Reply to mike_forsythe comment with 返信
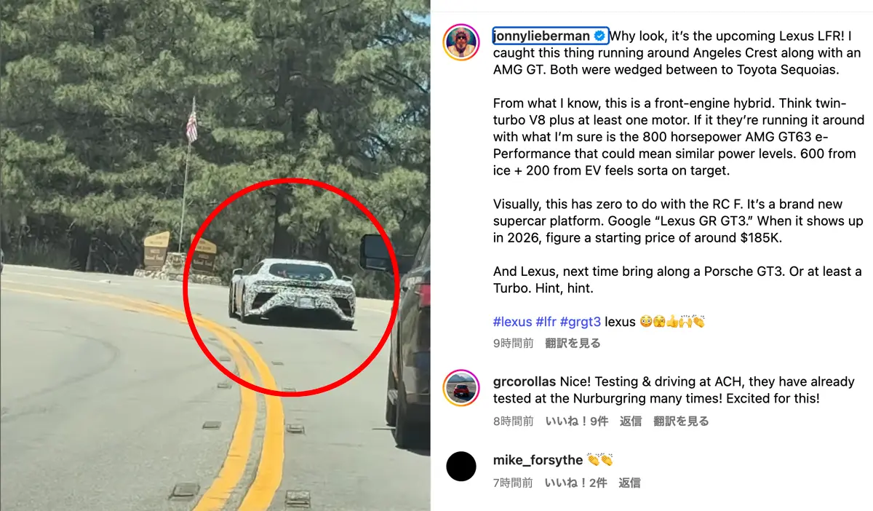The height and width of the screenshot is (511, 873). click(630, 483)
